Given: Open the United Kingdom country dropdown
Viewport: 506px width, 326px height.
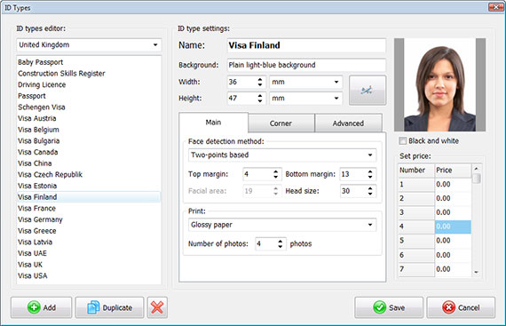Looking at the screenshot, I should (89, 45).
